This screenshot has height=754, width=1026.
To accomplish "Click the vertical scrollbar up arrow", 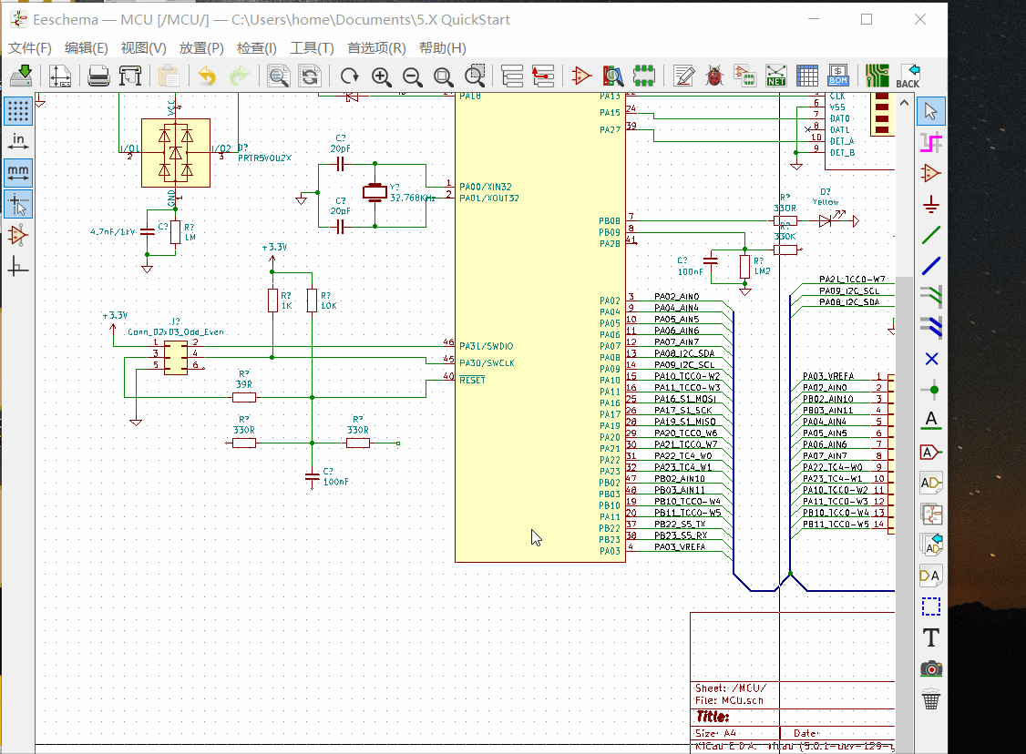I will click(904, 103).
